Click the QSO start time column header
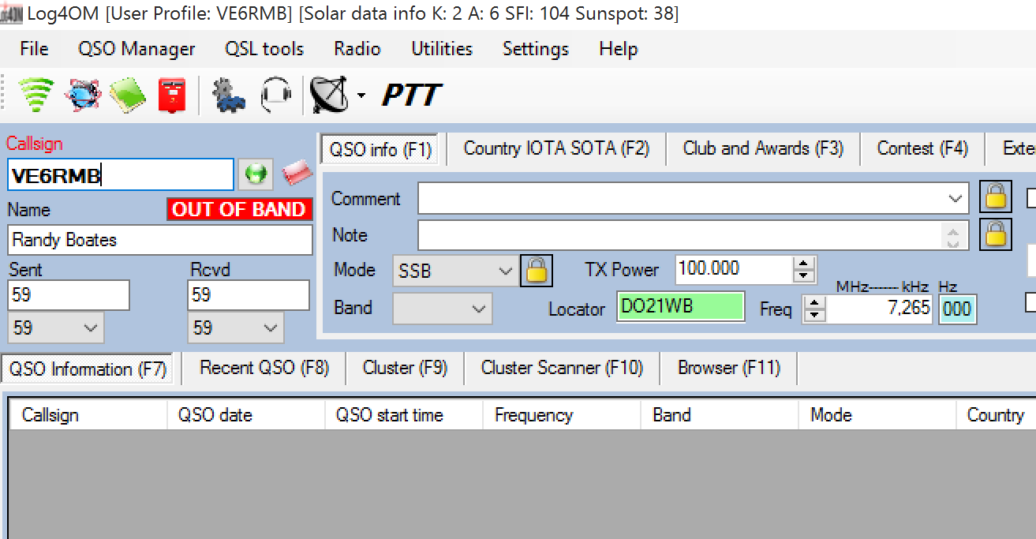 (404, 415)
